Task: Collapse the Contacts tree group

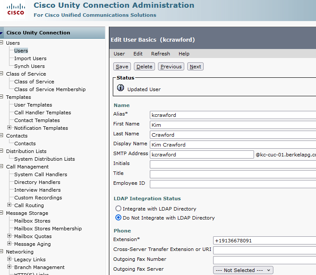Action: point(1,135)
